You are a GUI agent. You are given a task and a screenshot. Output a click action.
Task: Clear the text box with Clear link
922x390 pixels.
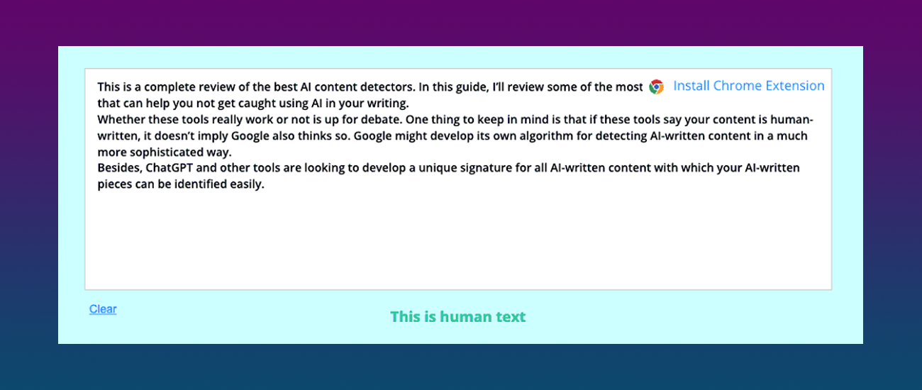[x=103, y=309]
